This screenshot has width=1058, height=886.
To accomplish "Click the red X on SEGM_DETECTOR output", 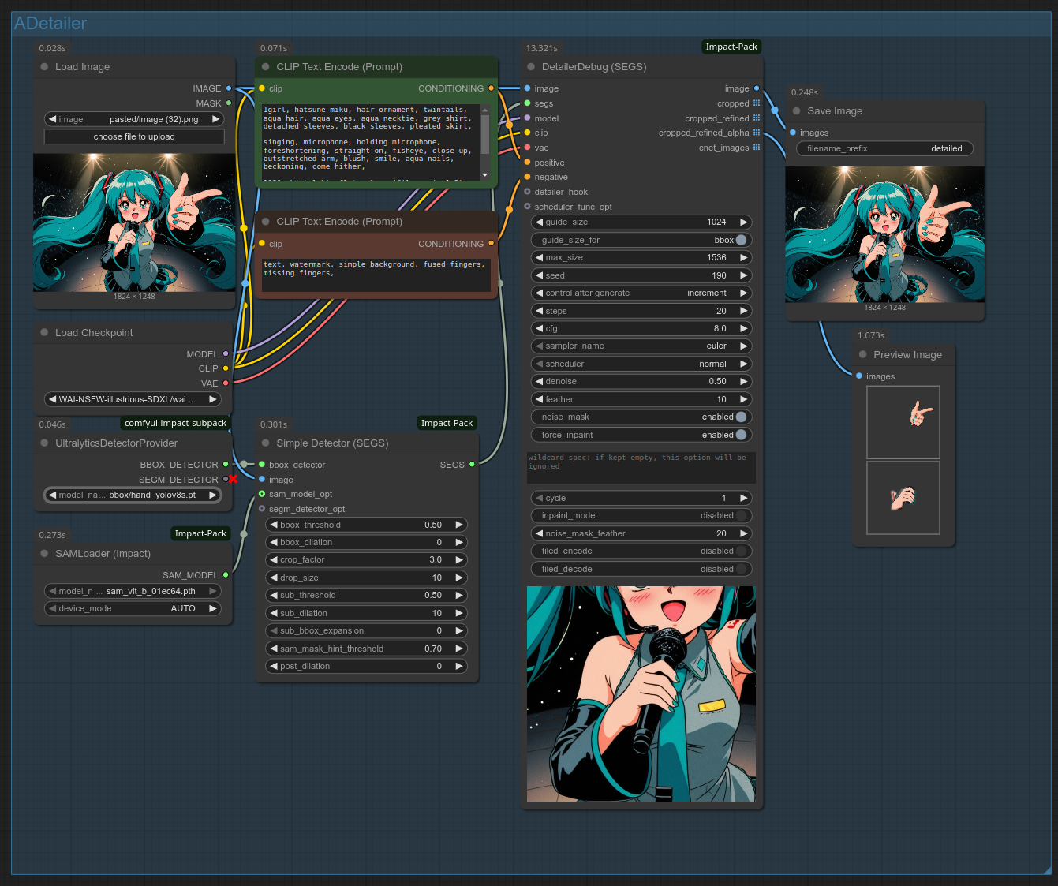I will pos(233,480).
